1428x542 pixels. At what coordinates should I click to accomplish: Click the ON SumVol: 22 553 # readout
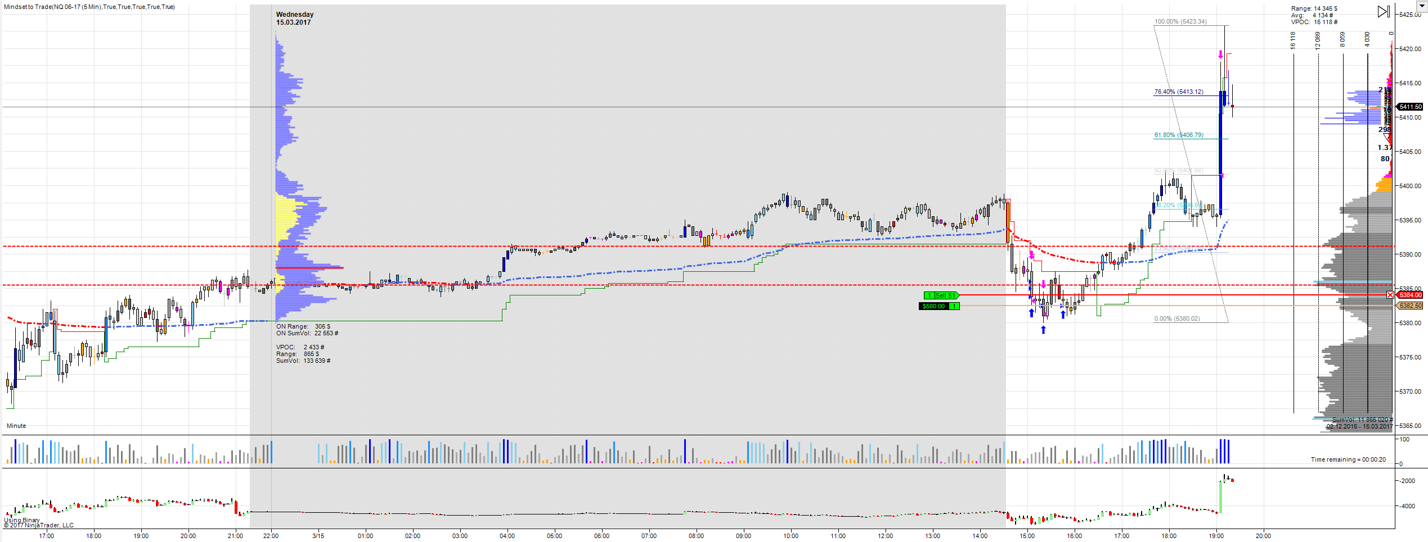click(x=307, y=333)
